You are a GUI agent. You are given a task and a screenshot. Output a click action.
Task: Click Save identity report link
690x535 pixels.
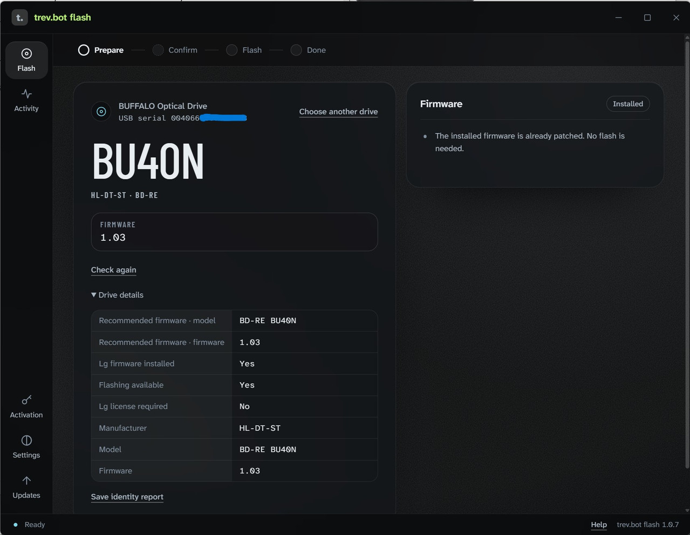click(127, 497)
